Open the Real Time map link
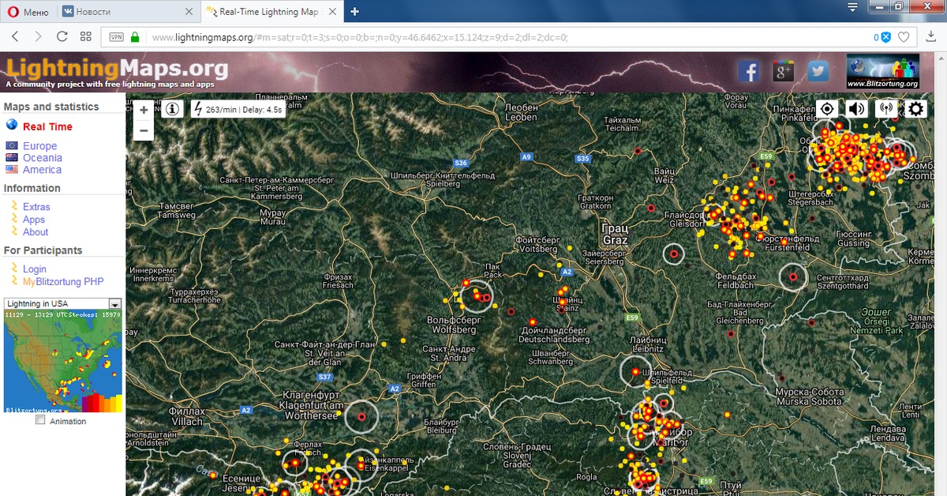This screenshot has height=496, width=947. pos(47,126)
